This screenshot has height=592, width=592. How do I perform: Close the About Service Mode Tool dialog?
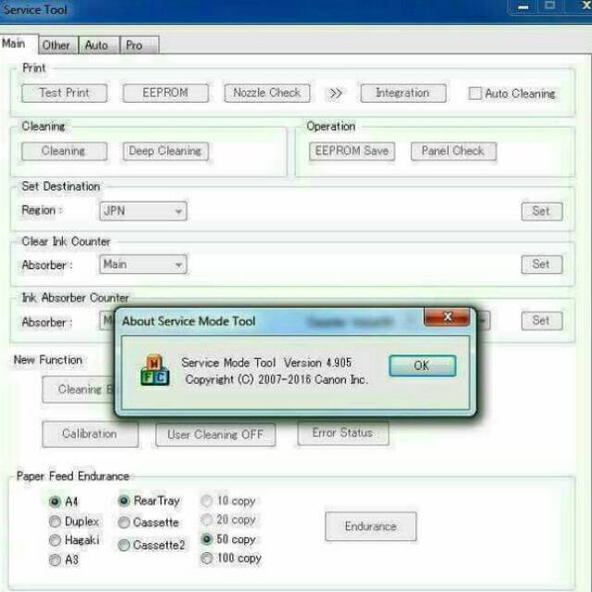click(x=448, y=318)
